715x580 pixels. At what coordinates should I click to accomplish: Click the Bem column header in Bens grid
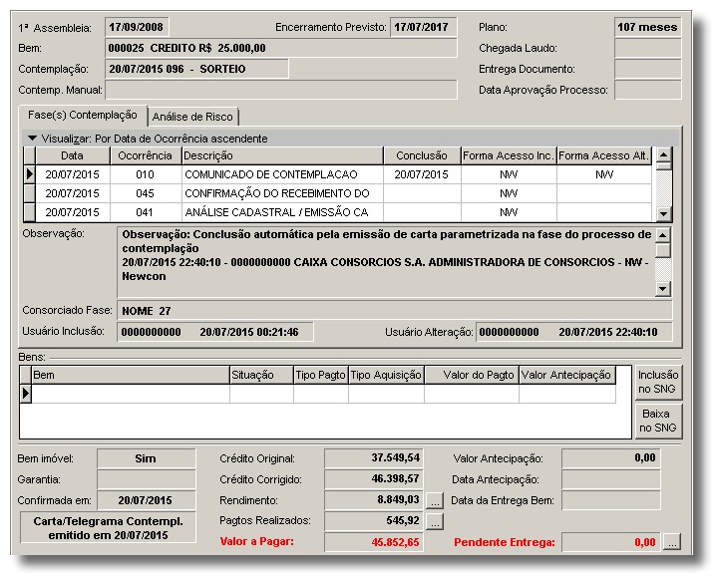coord(131,375)
